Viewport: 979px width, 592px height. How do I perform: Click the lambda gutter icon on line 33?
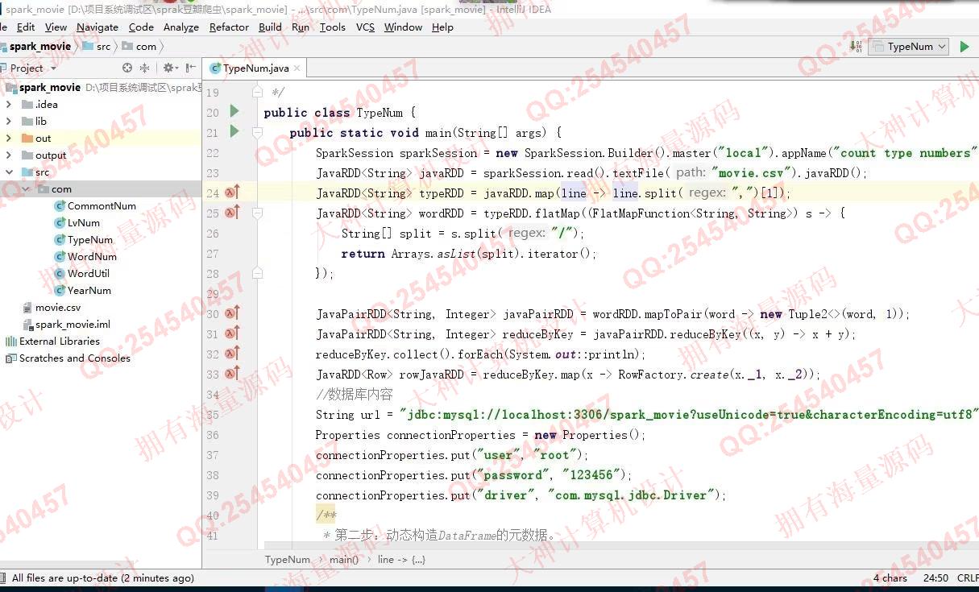coord(232,373)
